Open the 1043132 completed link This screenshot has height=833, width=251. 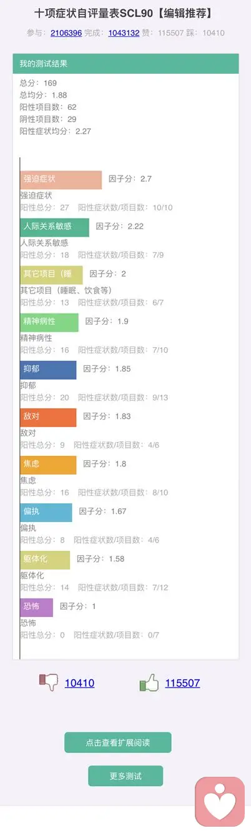tap(124, 32)
